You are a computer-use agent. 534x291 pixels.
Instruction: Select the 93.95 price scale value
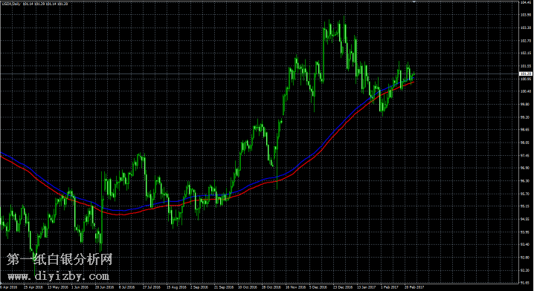click(x=526, y=232)
